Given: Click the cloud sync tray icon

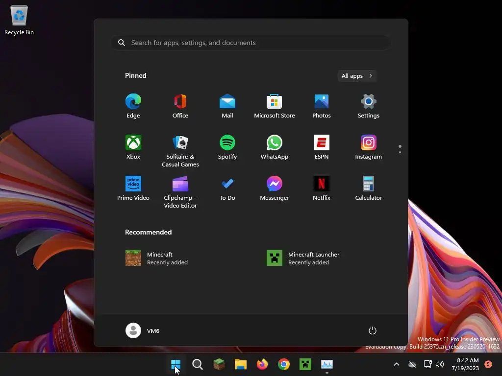Looking at the screenshot, I should pyautogui.click(x=412, y=364).
